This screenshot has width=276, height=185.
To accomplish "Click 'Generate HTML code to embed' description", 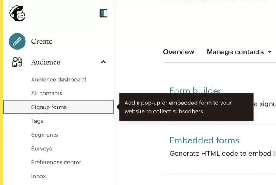I will point(223,154).
